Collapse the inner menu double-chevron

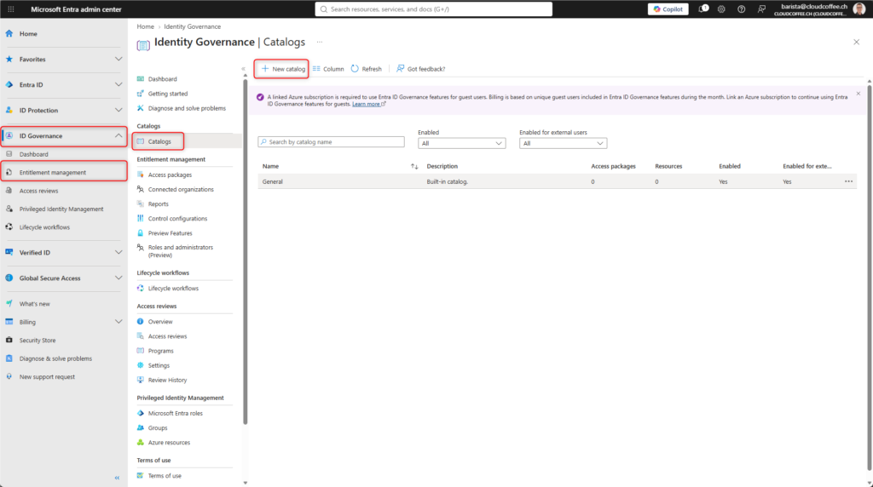[243, 69]
